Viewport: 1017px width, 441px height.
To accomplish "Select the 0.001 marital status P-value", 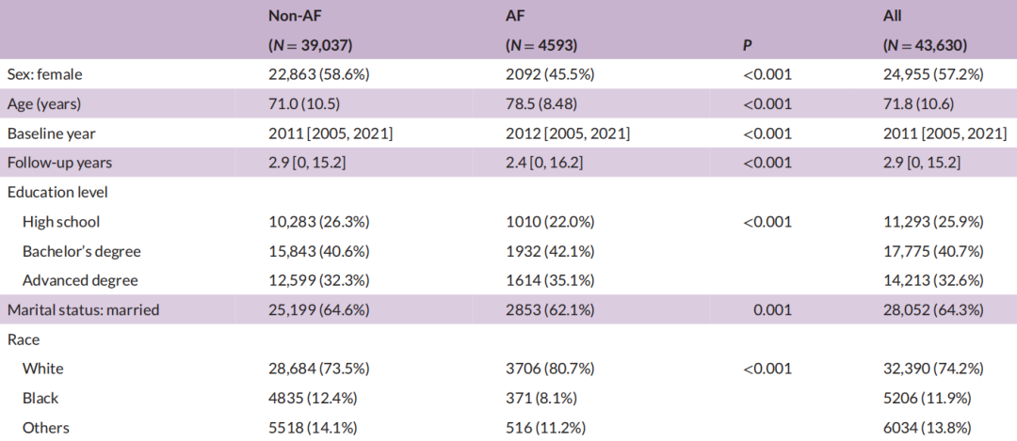I will [x=772, y=310].
